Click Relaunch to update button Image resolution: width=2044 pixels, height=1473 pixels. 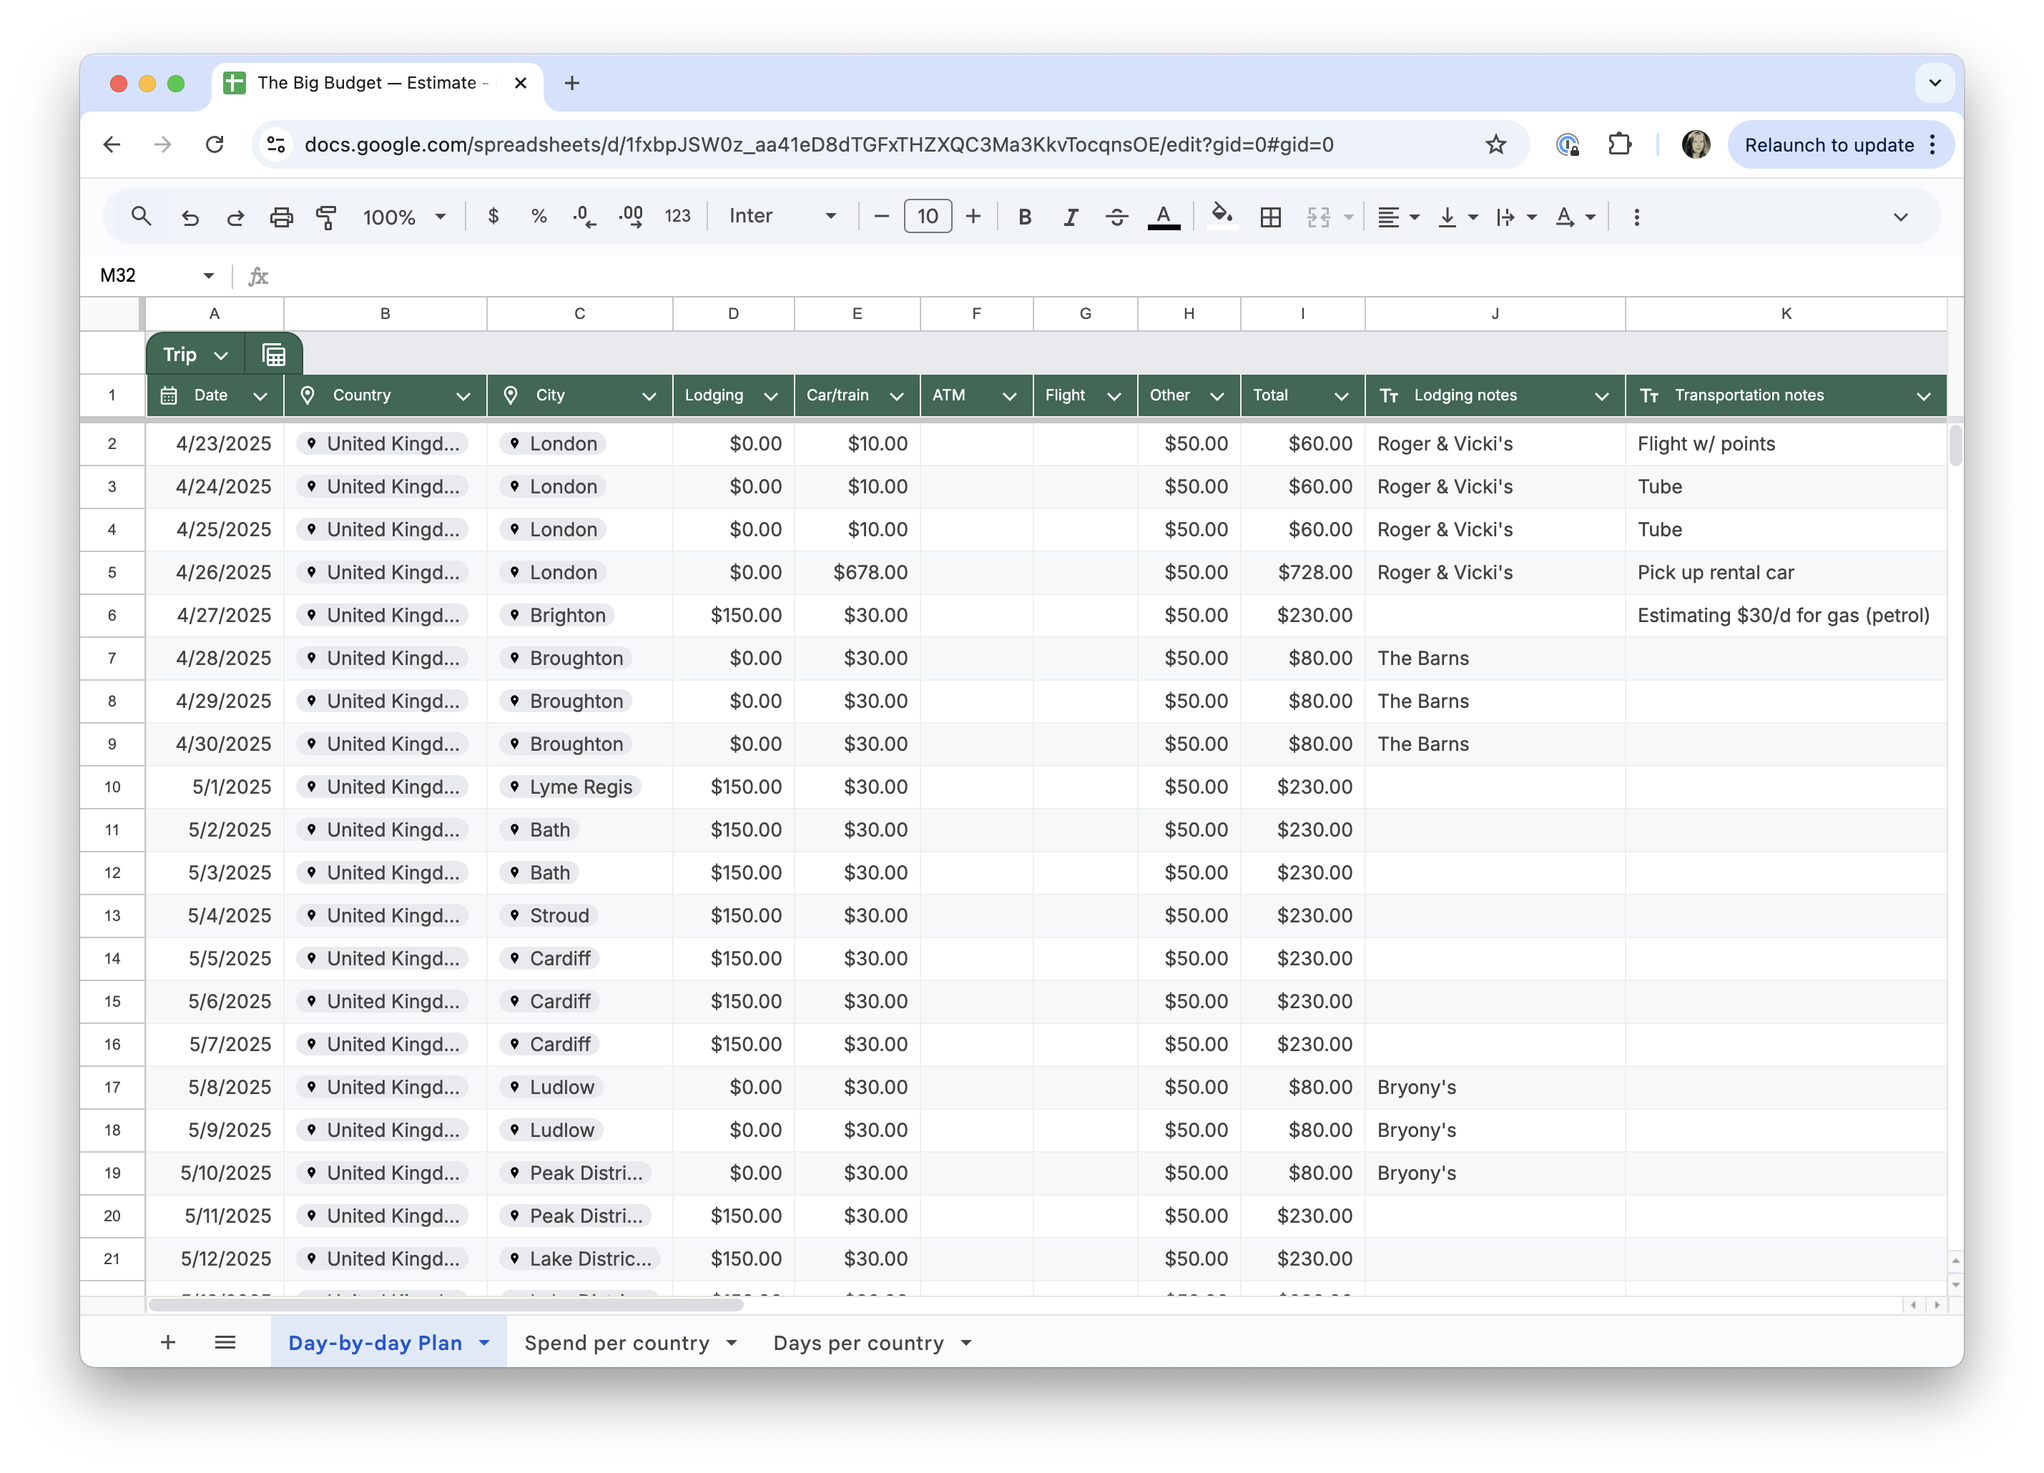[x=1828, y=145]
